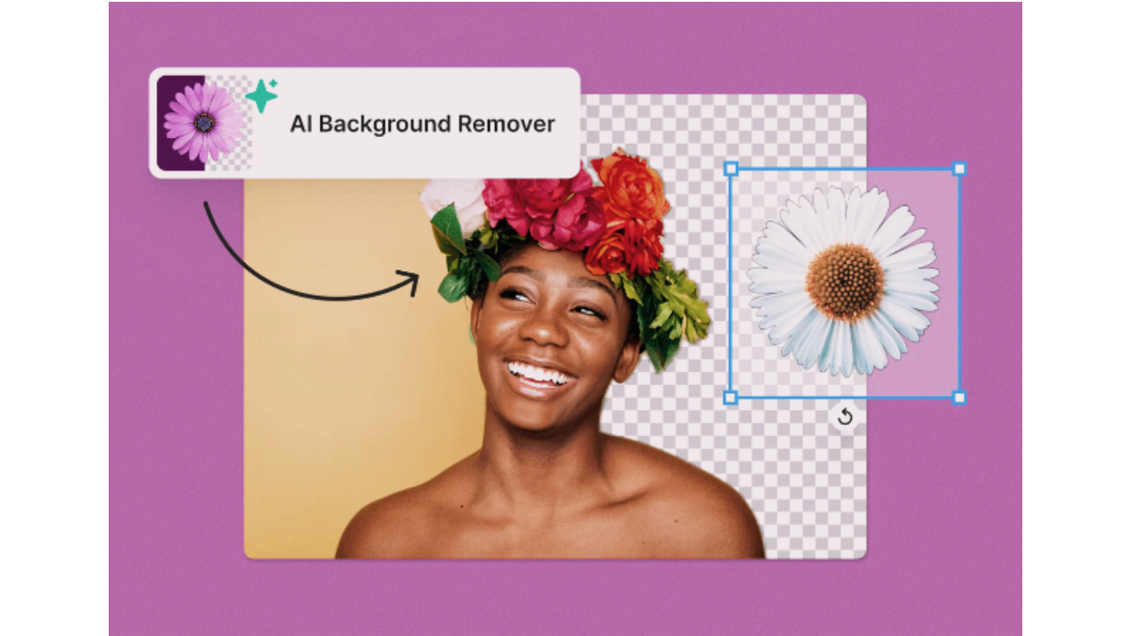The height and width of the screenshot is (636, 1131).
Task: Click the top-right selection handle
Action: tap(959, 168)
